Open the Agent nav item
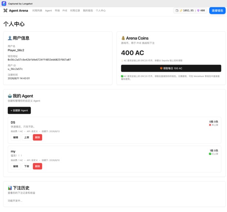Image resolution: width=227 pixels, height=212 pixels. click(x=48, y=10)
